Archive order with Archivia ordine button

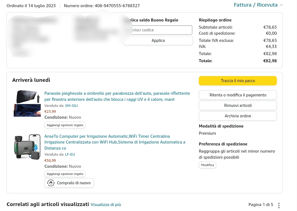238,116
